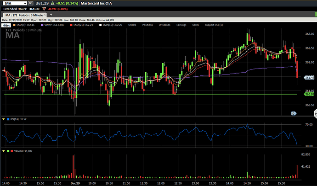Viewport: 317px width, 186px height.
Task: Click the EMA(21): 362.24 legend label
Action: [x=83, y=25]
